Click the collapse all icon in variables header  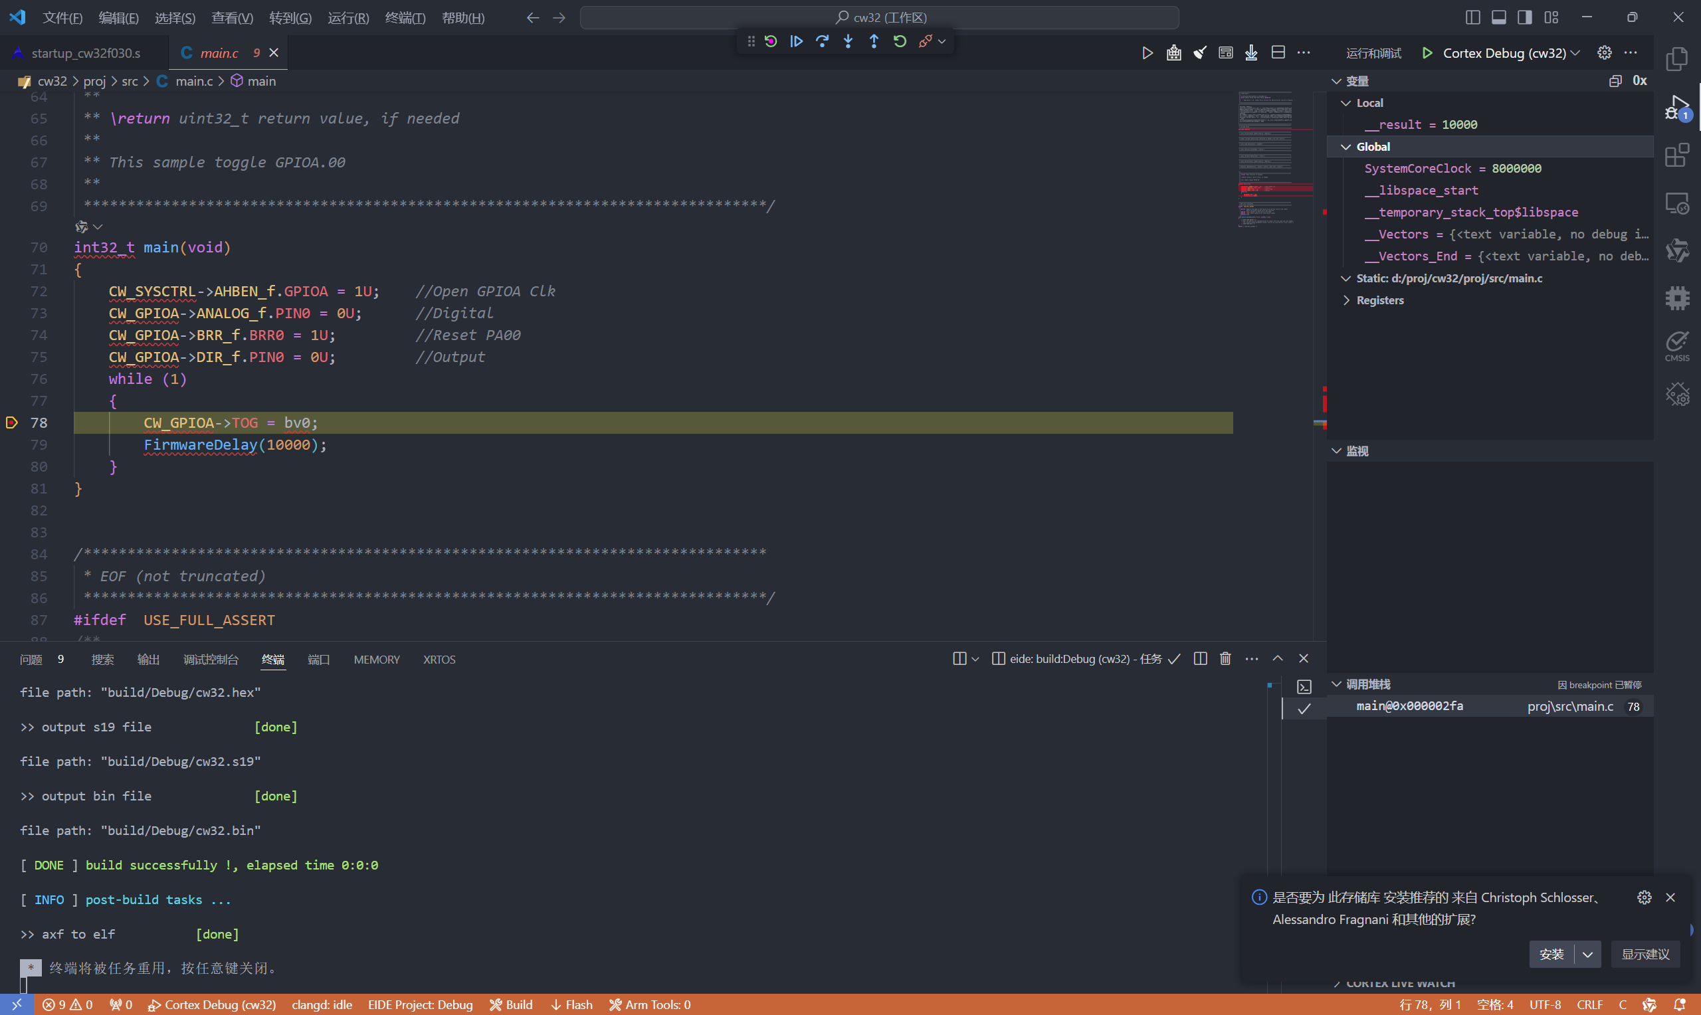tap(1615, 80)
